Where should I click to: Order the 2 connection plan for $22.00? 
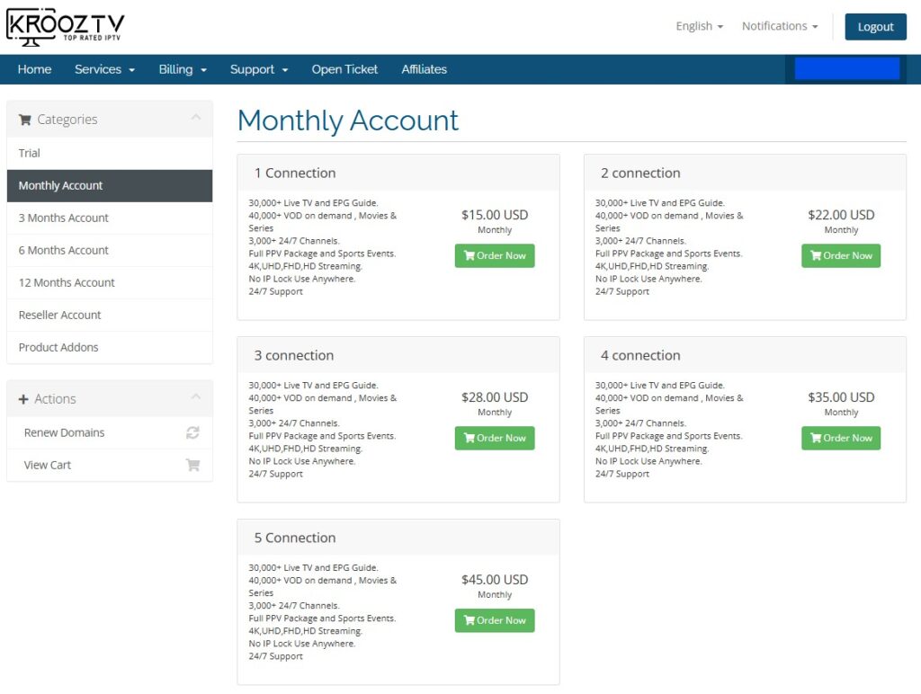click(840, 255)
